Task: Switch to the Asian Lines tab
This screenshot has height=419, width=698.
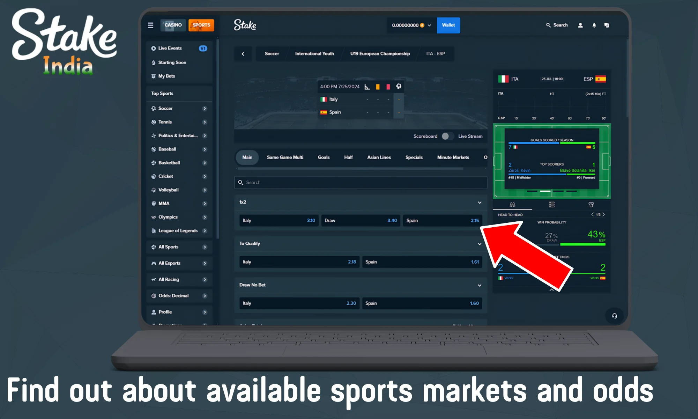Action: [x=379, y=157]
